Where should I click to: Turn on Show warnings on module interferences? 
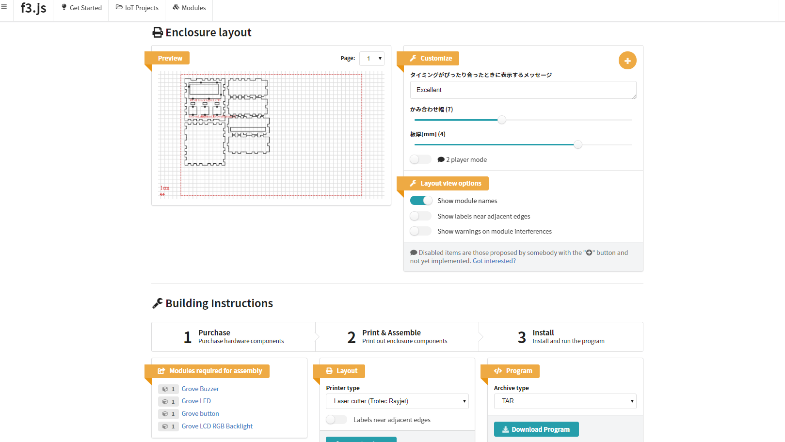(420, 231)
